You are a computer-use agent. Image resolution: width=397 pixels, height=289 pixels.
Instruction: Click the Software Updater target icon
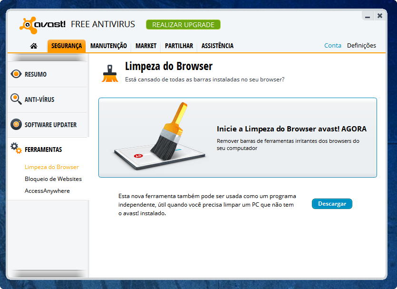click(16, 124)
